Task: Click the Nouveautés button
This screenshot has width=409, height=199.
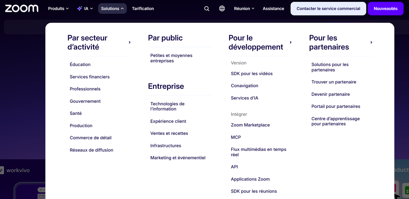Action: coord(386,9)
